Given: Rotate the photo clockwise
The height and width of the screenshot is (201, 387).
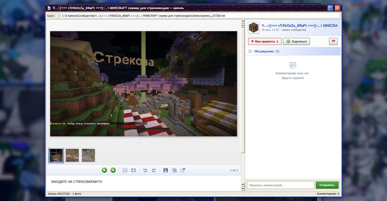Looking at the screenshot, I should (154, 170).
